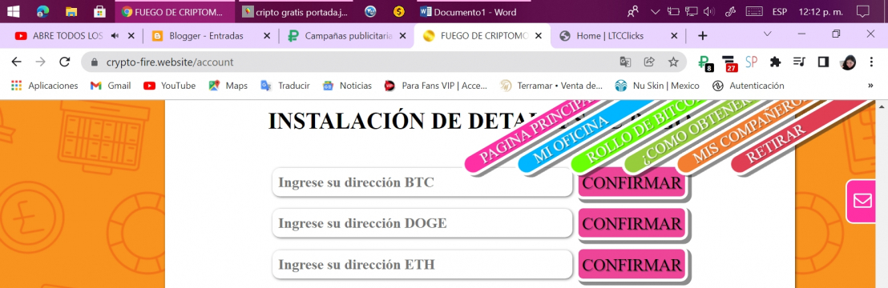Open Chrome three-dot menu
The height and width of the screenshot is (288, 888).
[x=871, y=62]
